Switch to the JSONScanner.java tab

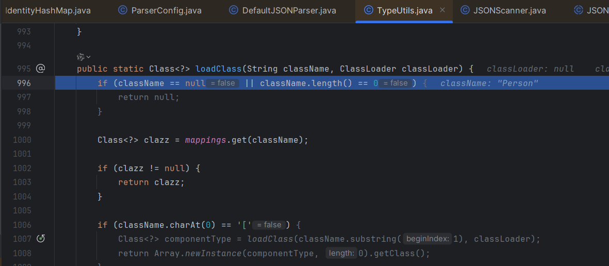click(509, 10)
